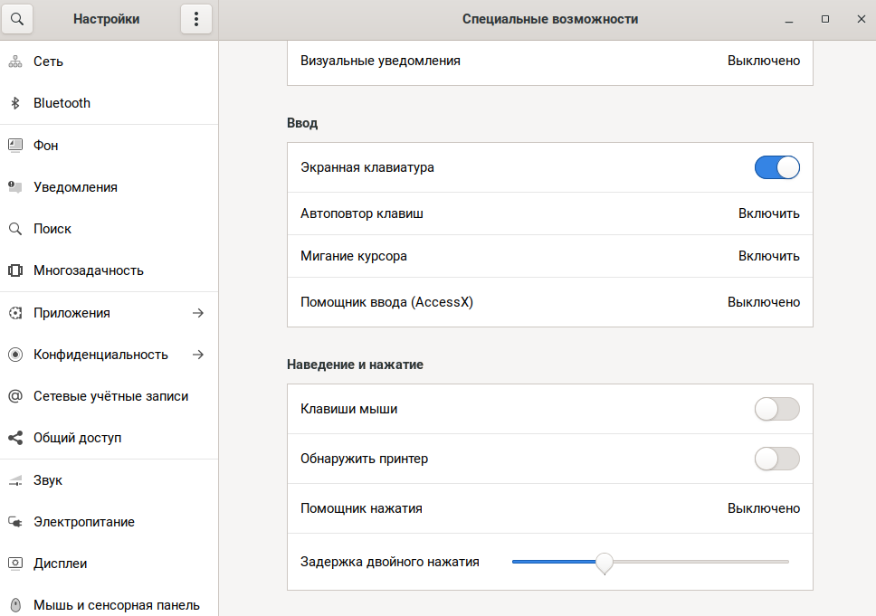This screenshot has height=616, width=876.
Task: Open the three-dot settings menu
Action: pos(196,19)
